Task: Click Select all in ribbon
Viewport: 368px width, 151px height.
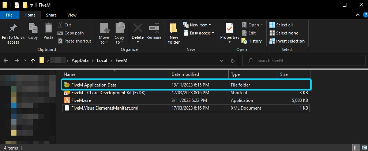Action: (x=281, y=25)
